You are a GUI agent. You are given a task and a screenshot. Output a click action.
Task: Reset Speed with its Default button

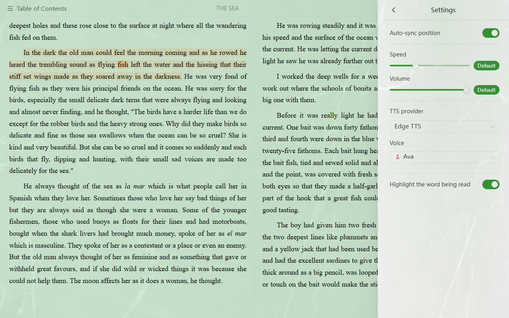click(x=486, y=66)
